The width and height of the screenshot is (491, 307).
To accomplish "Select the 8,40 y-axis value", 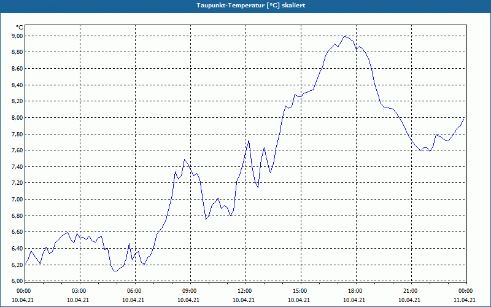I will 18,85.
